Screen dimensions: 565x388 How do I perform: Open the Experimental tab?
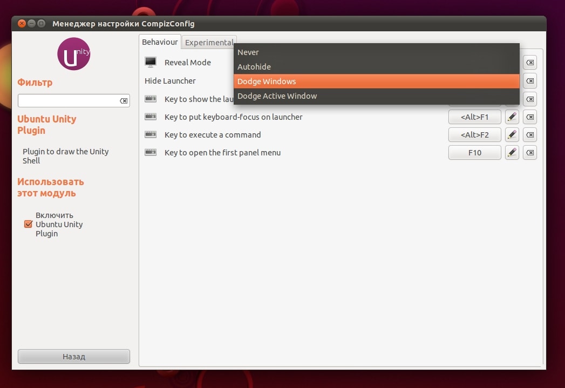point(209,43)
